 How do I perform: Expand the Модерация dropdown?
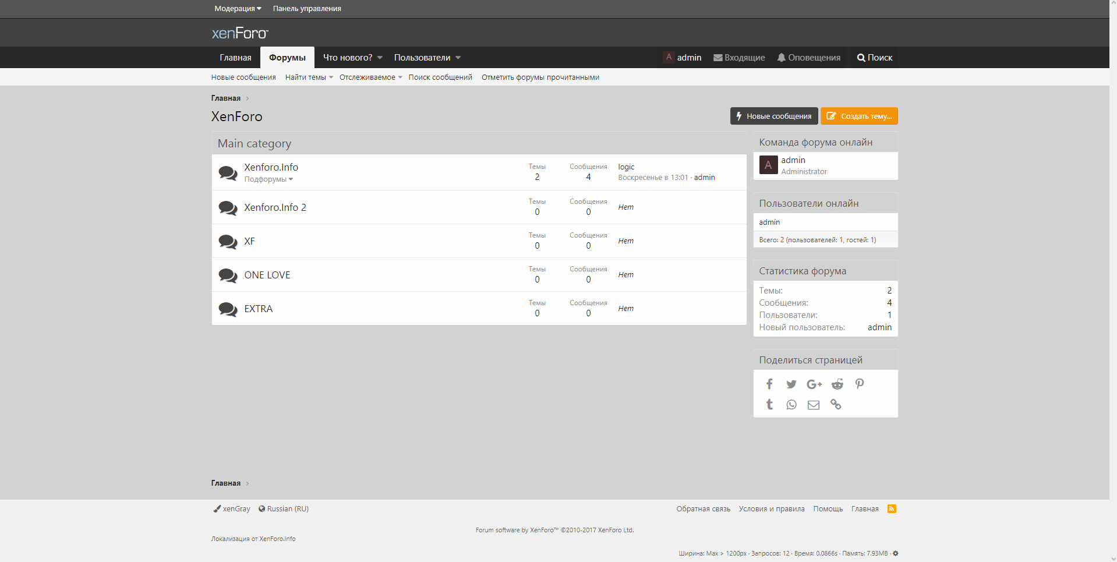coord(238,9)
